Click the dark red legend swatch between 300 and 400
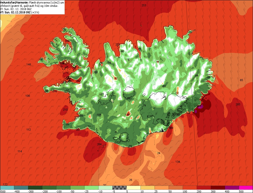 (x=218, y=188)
